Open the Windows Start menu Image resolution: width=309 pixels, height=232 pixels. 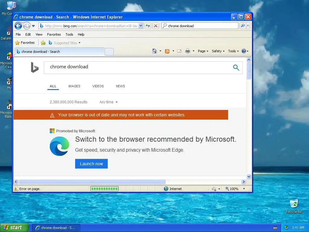tap(14, 228)
